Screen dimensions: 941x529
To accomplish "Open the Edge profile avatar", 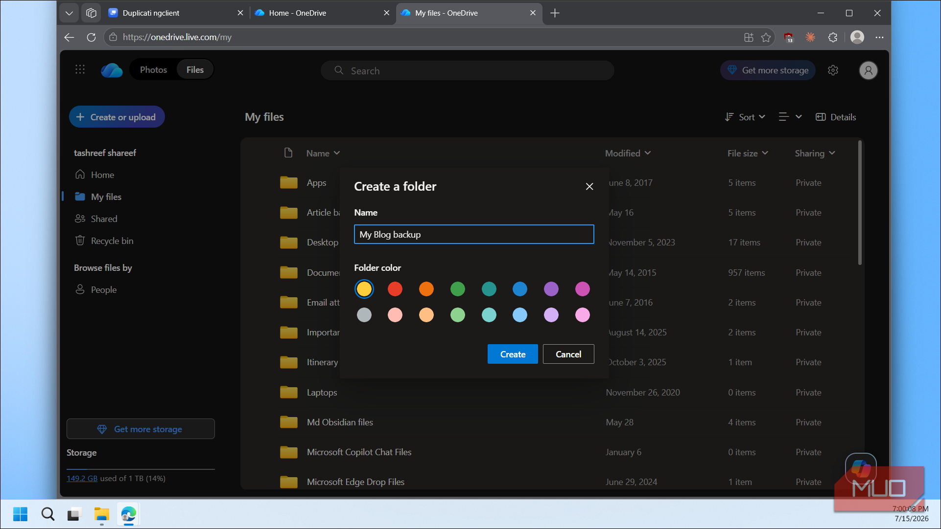I will click(x=857, y=37).
